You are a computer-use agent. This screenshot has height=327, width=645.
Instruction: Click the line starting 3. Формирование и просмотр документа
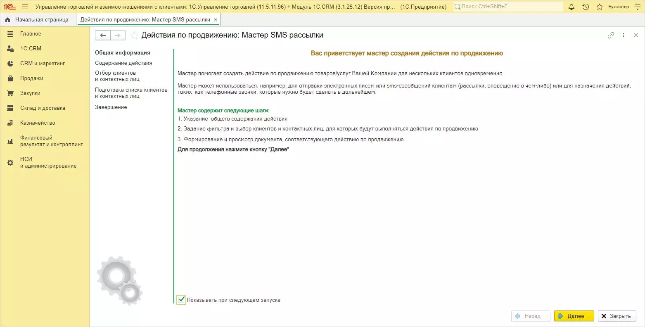[291, 140]
